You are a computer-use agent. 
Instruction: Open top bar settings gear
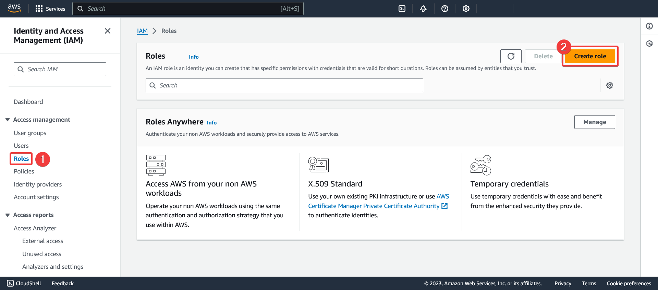[x=466, y=9]
